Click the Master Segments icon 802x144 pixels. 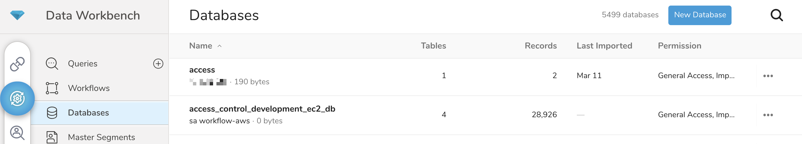pyautogui.click(x=52, y=137)
